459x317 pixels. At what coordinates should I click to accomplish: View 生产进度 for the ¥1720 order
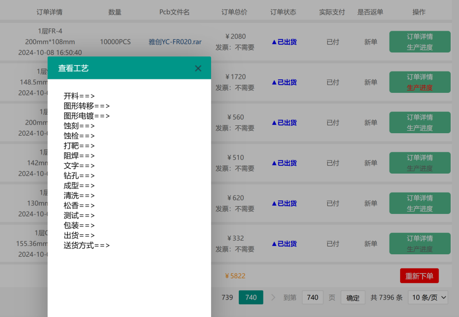coord(420,88)
